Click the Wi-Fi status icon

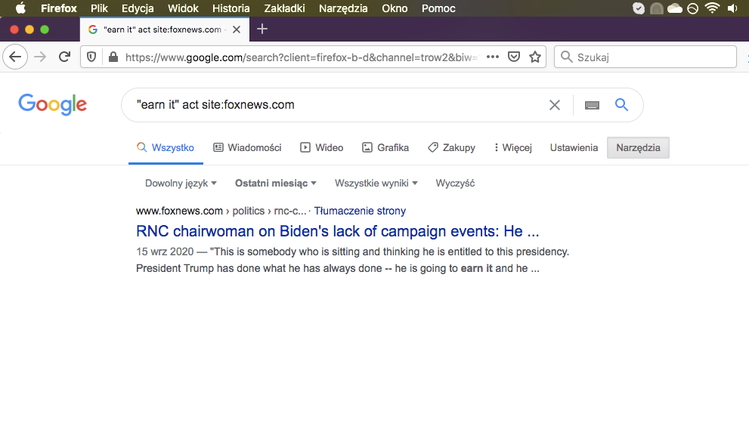point(712,8)
